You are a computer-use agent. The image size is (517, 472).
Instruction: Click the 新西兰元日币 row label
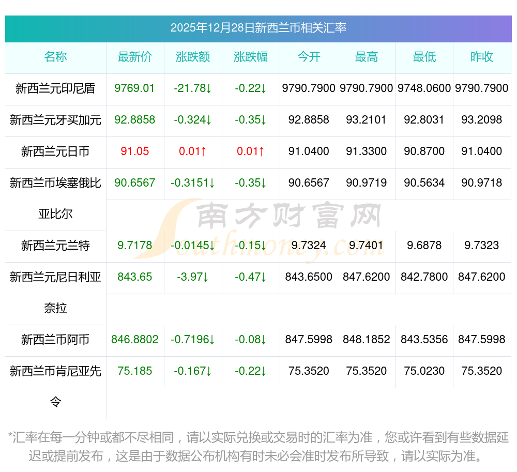point(55,151)
